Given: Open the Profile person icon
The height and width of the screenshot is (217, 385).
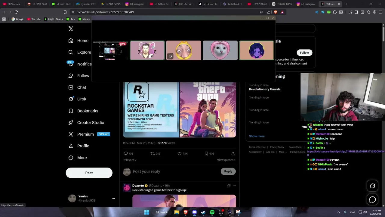Looking at the screenshot, I should coord(71,146).
